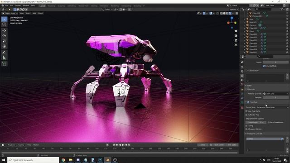Image resolution: width=290 pixels, height=163 pixels.
Task: Open the Keying menu in timeline
Action: click(x=22, y=145)
